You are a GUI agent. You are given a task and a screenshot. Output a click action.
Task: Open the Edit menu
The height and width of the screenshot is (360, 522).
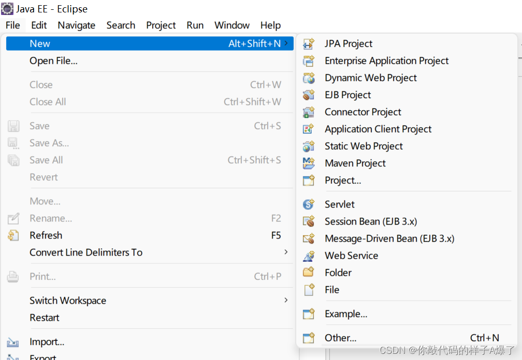tap(39, 25)
